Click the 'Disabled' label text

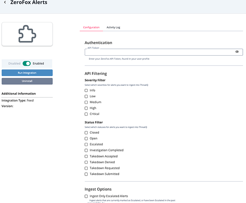[14, 63]
